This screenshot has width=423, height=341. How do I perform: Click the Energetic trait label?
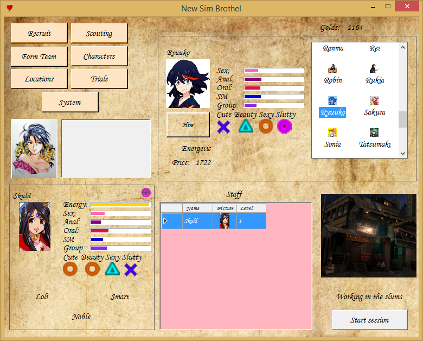pyautogui.click(x=196, y=149)
